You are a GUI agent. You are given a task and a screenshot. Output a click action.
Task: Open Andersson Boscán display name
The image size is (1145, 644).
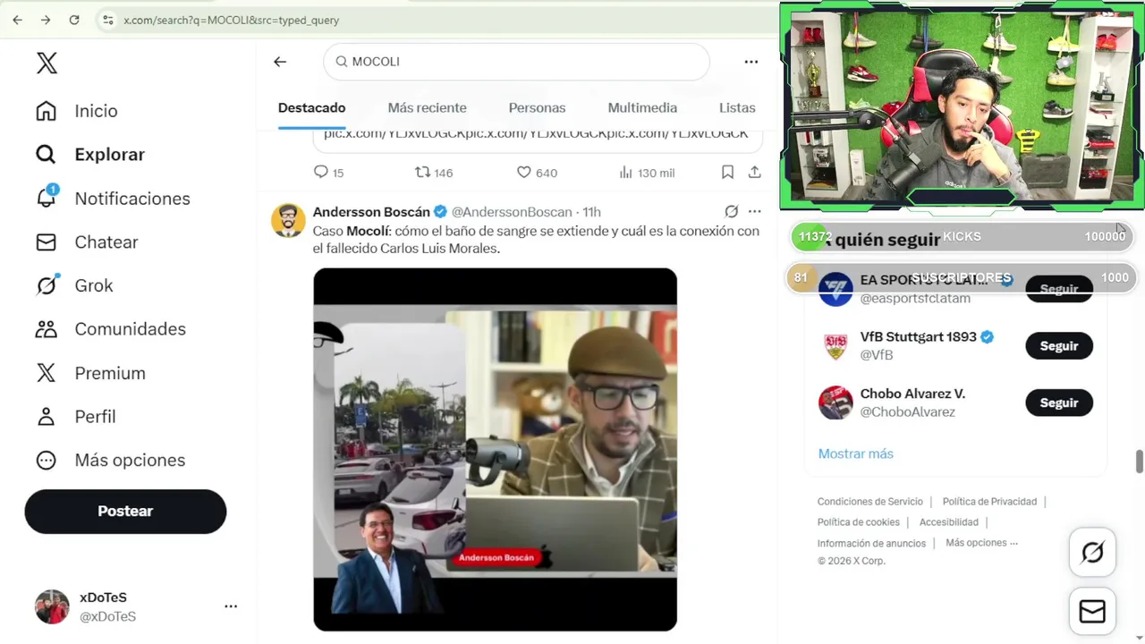pyautogui.click(x=371, y=212)
